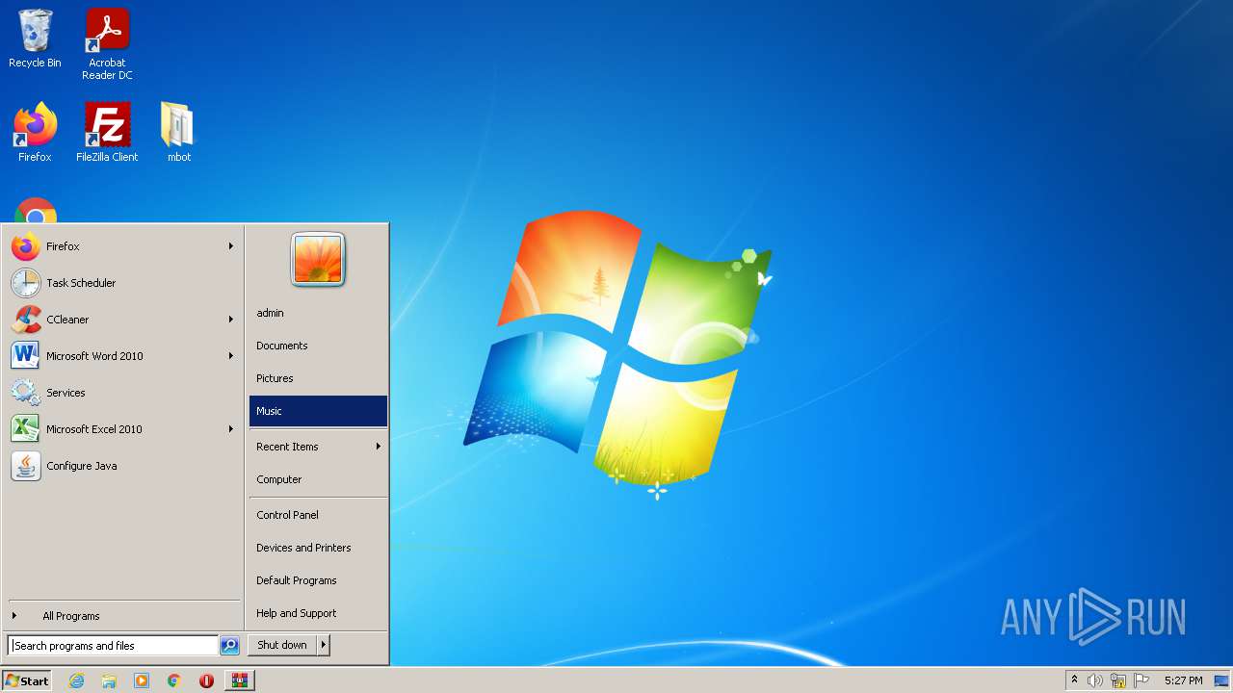Viewport: 1233px width, 693px height.
Task: Open Default Programs
Action: (x=318, y=580)
